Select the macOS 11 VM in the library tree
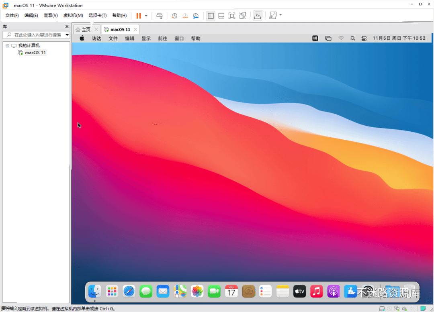Viewport: 434px width, 312px height. [35, 53]
